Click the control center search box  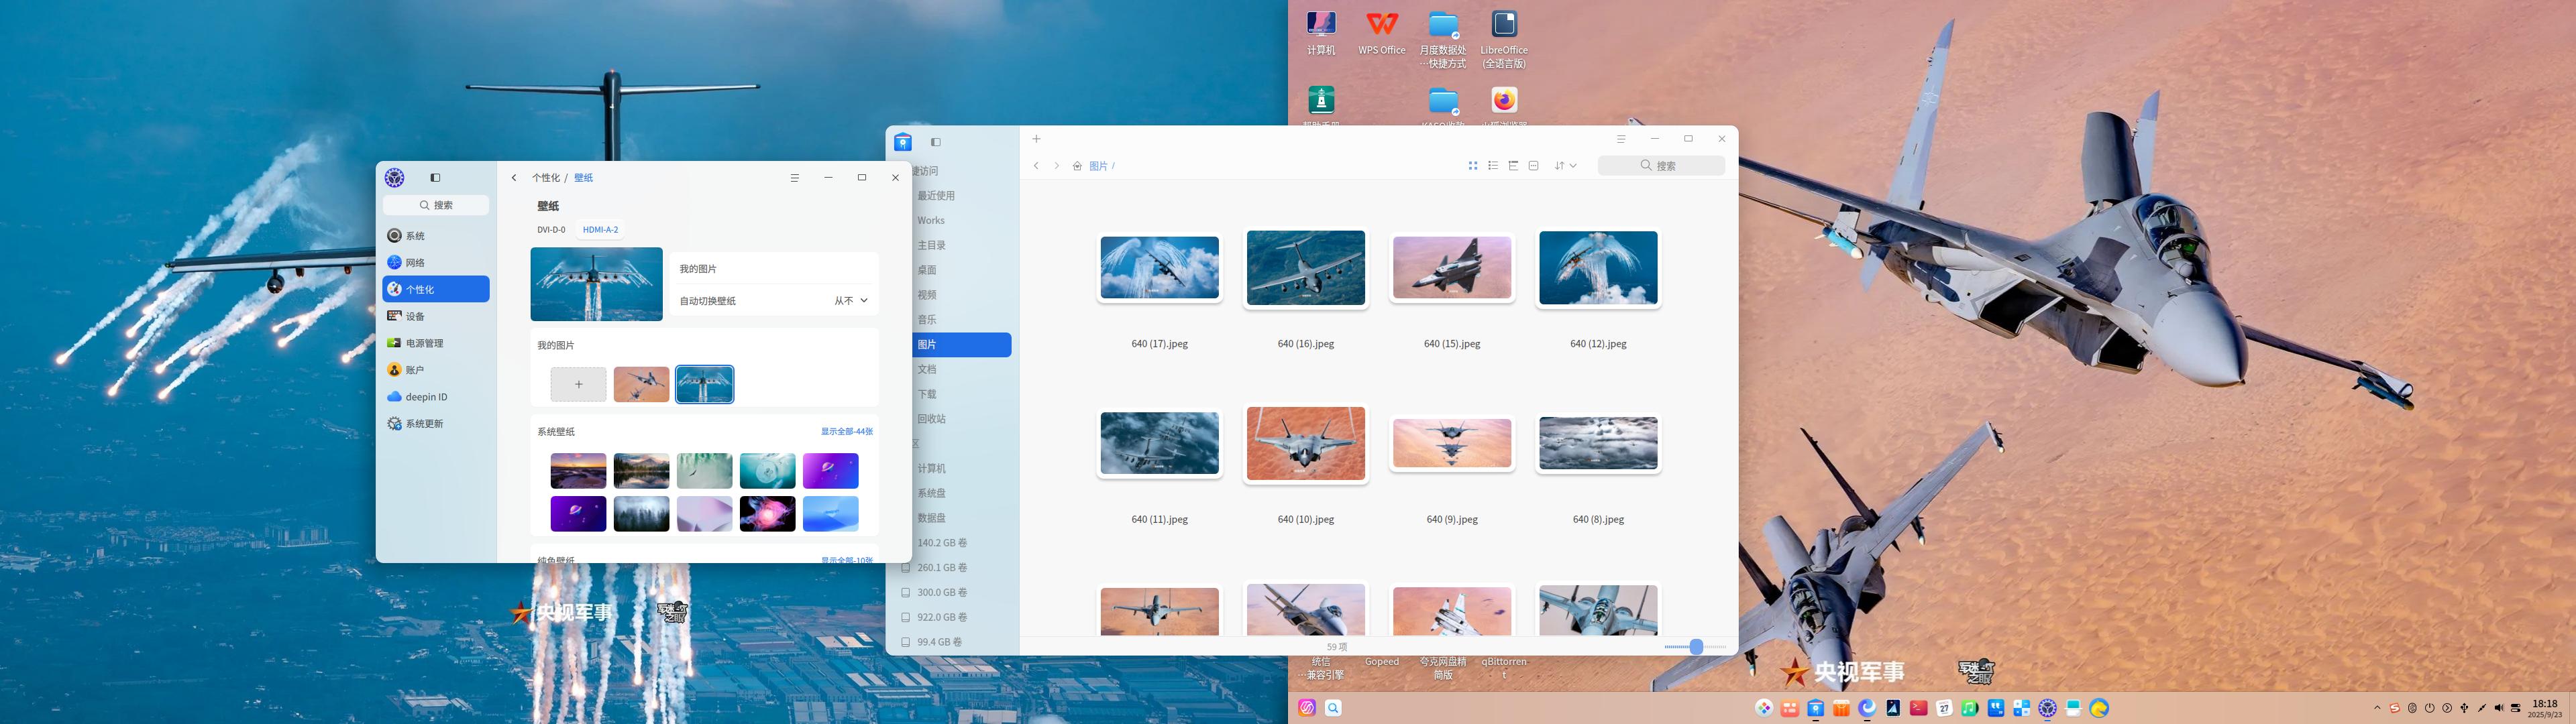[x=436, y=205]
